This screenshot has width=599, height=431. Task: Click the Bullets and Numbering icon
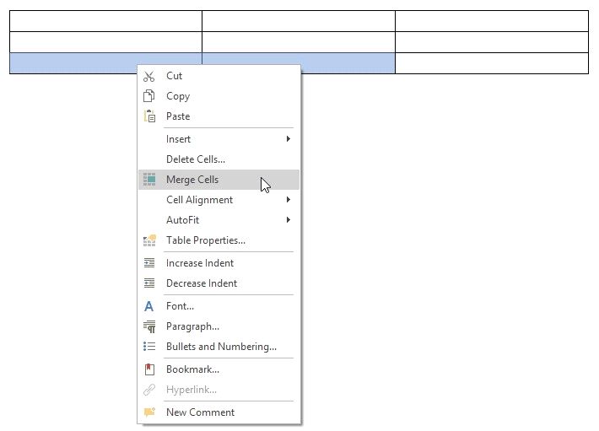149,347
